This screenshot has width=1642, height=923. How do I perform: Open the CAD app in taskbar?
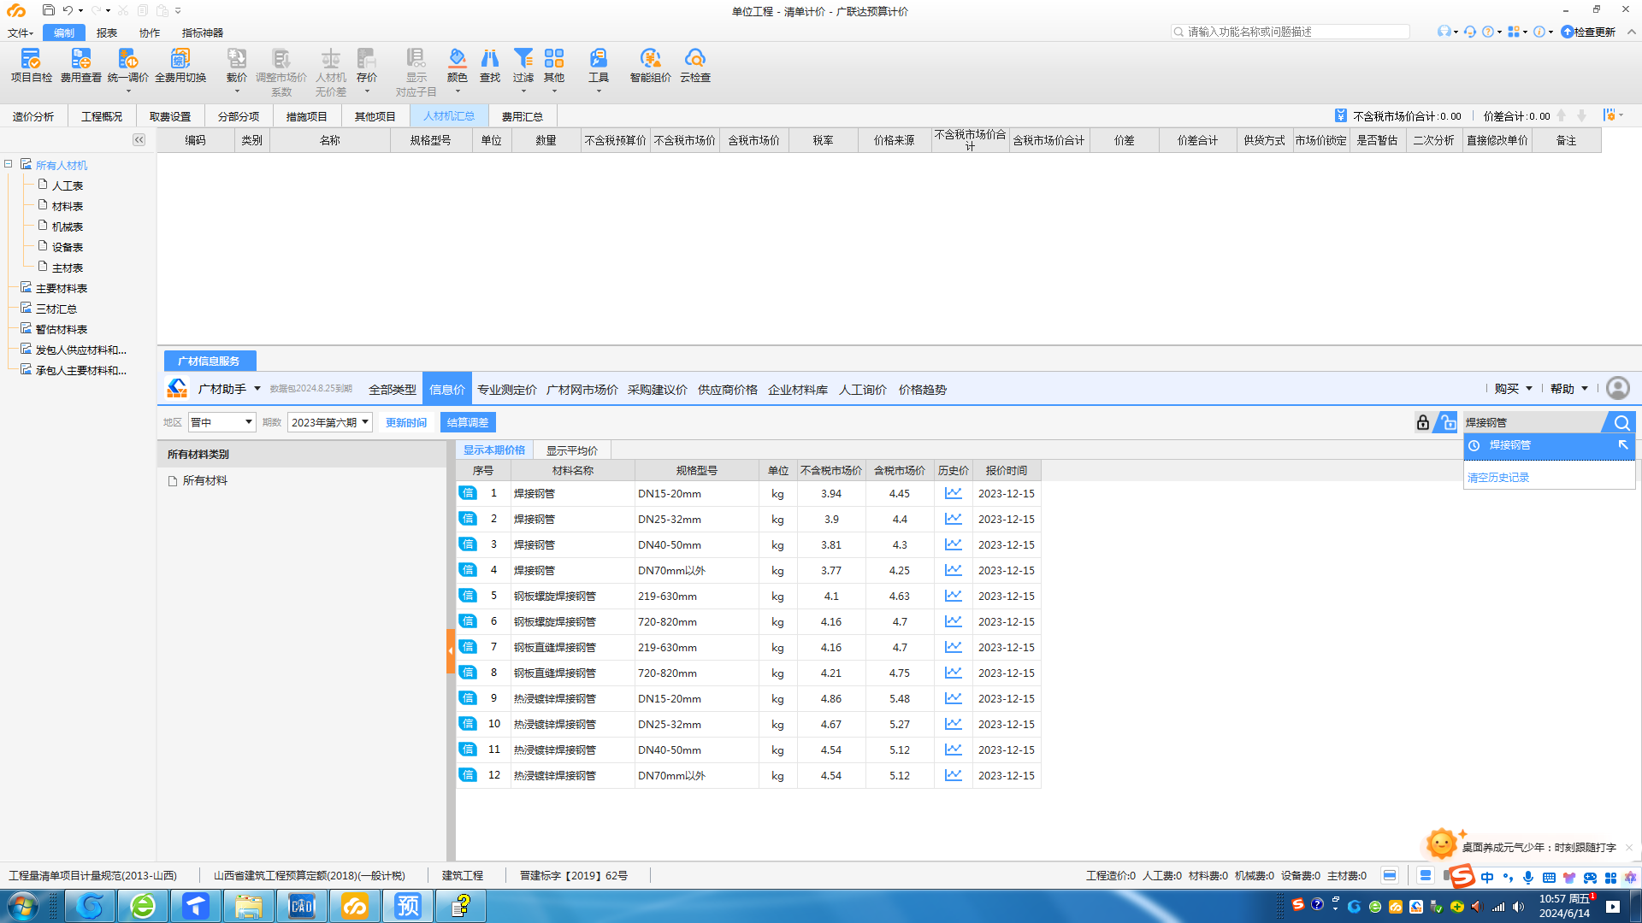coord(302,906)
